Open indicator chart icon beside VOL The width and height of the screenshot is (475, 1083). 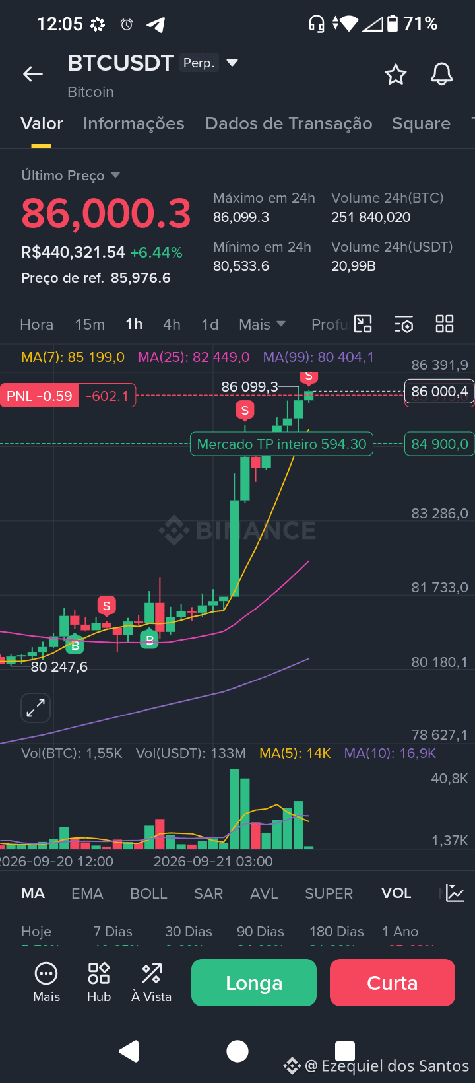point(455,893)
